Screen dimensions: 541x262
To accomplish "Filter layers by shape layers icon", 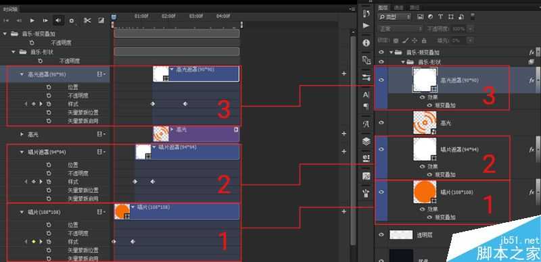I will (450, 17).
